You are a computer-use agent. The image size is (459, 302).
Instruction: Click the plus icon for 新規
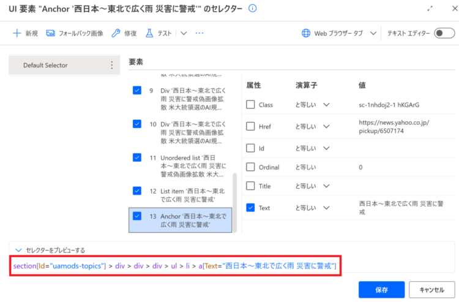coord(17,33)
